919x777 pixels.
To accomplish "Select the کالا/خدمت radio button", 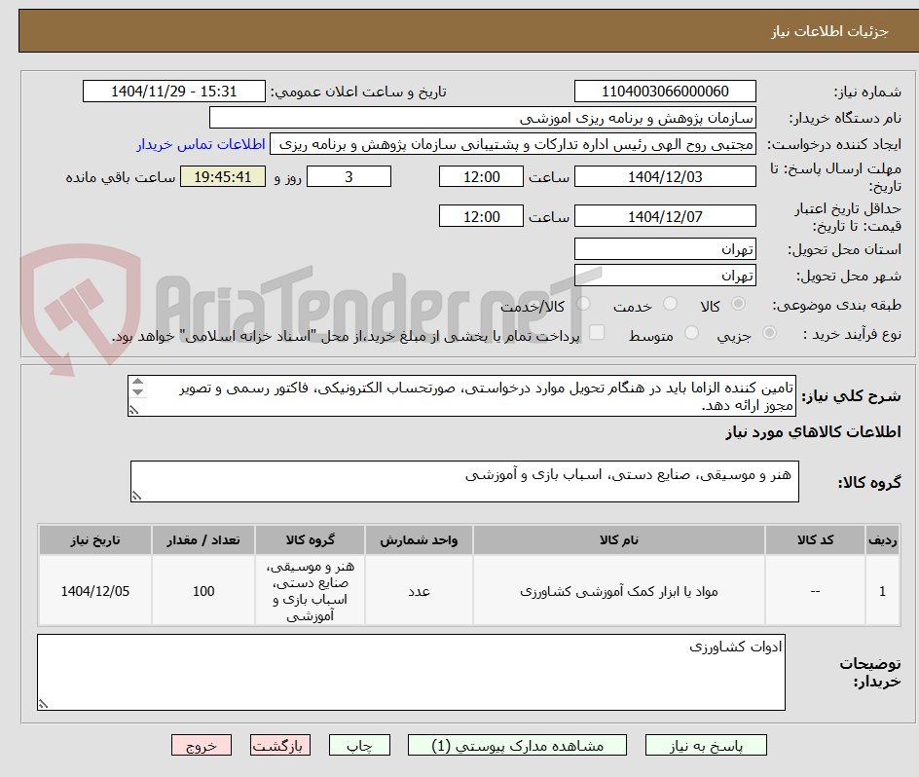I will coord(583,304).
